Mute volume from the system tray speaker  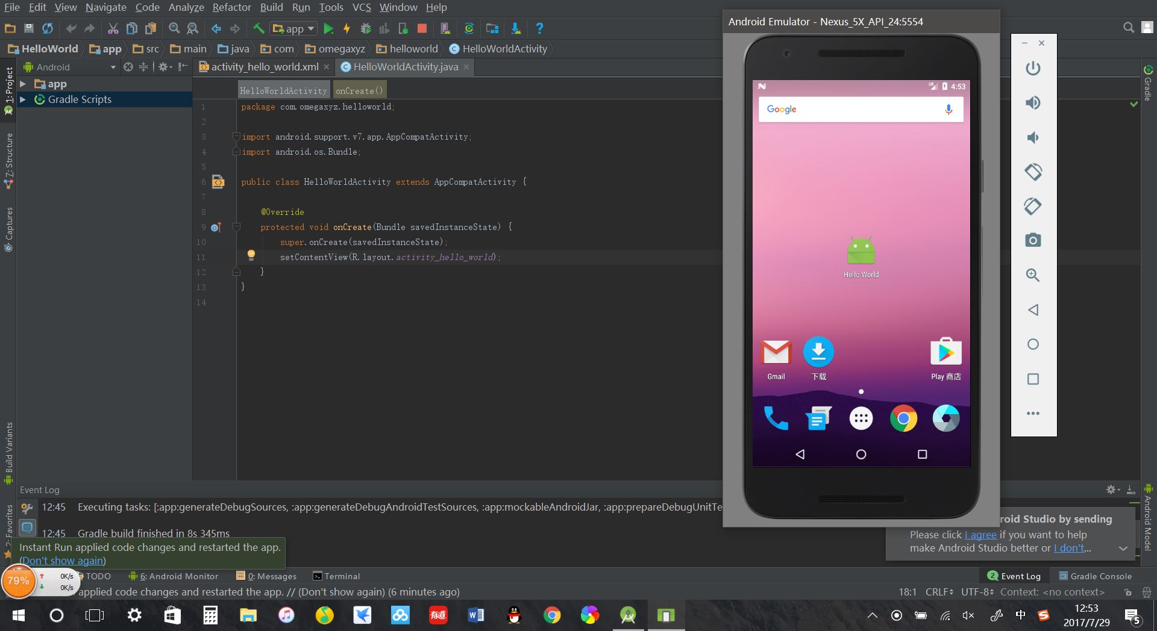point(968,615)
